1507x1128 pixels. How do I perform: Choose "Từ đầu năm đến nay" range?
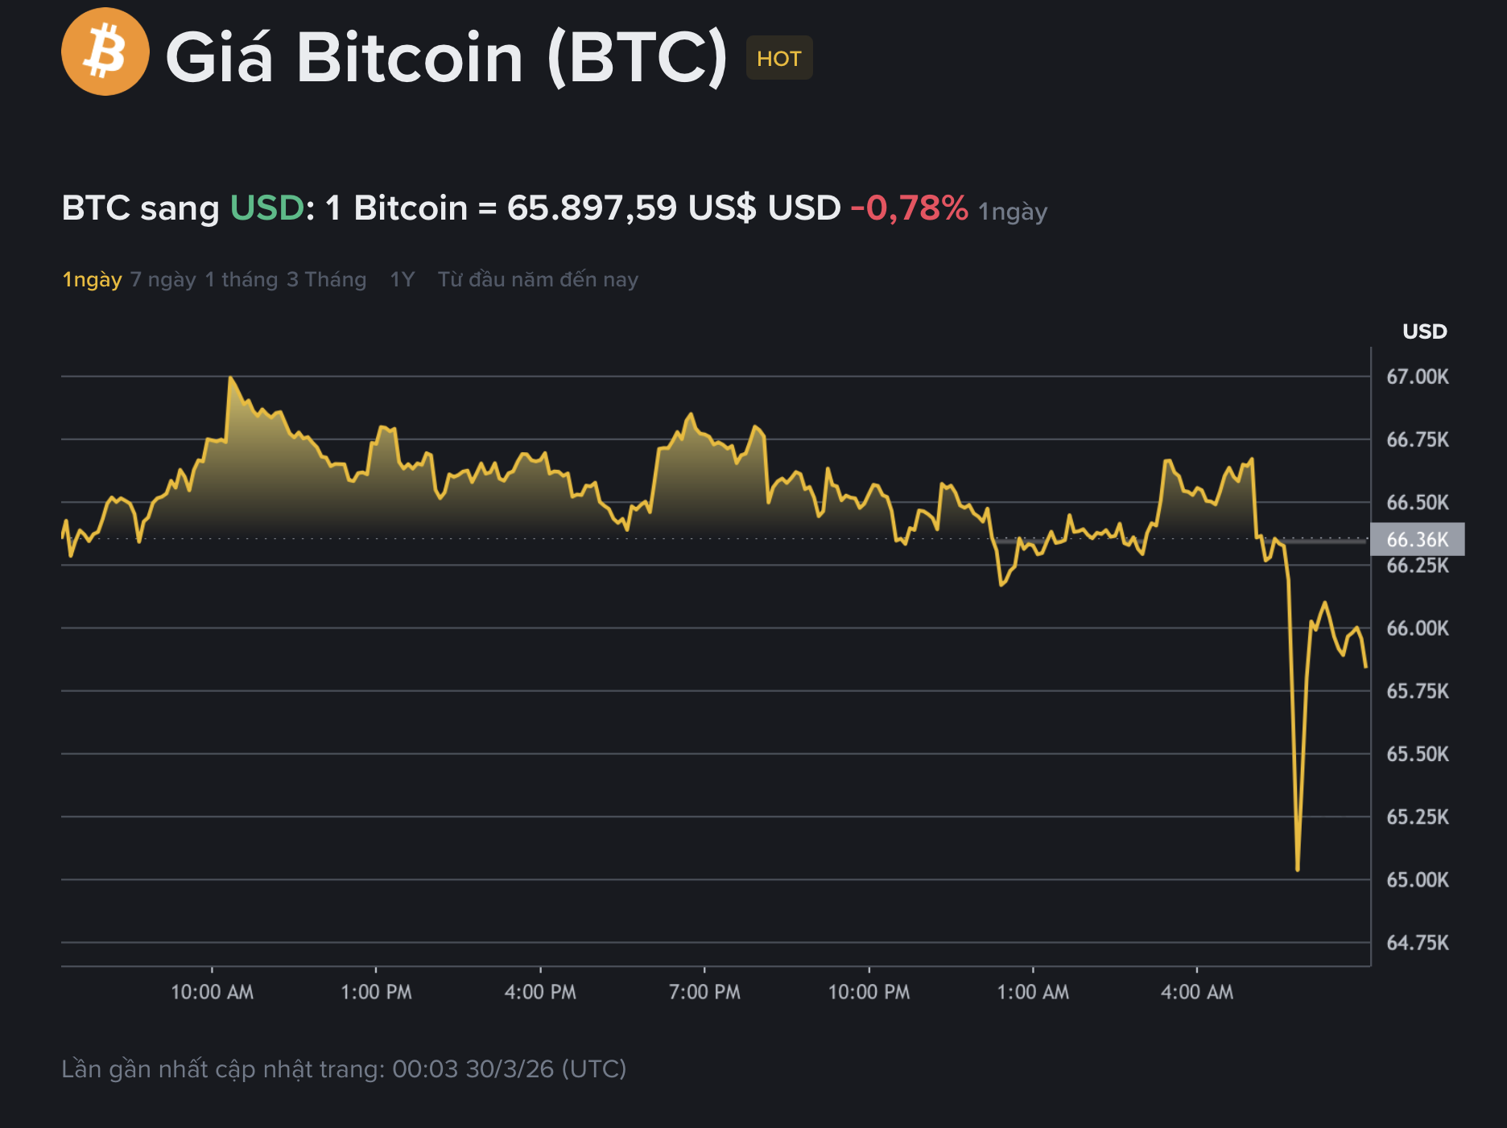[538, 279]
